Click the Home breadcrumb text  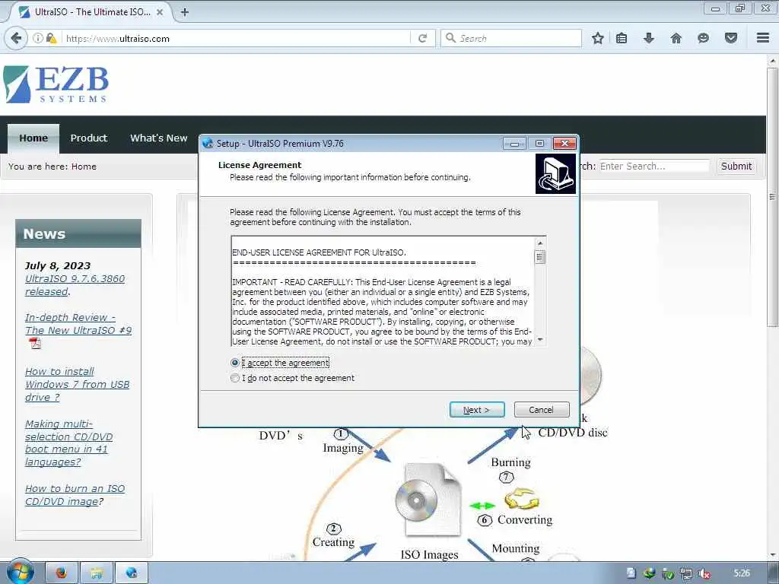tap(84, 167)
